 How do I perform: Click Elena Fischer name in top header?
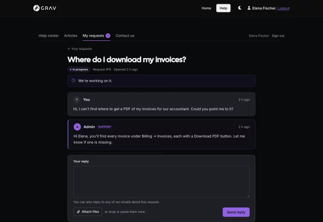[x=264, y=8]
